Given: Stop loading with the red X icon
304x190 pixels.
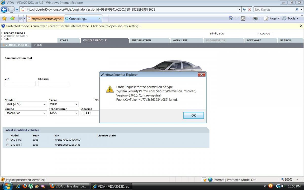Looking at the screenshot, I should click(x=250, y=10).
